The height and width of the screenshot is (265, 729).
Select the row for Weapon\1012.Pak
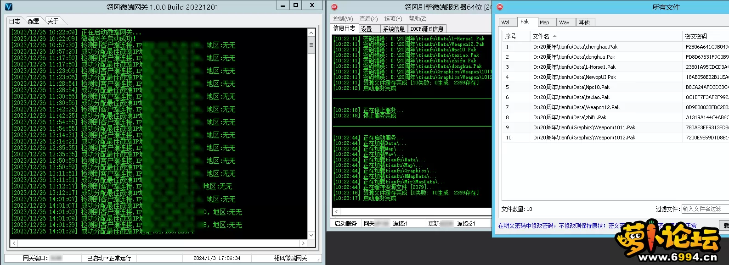click(616, 138)
